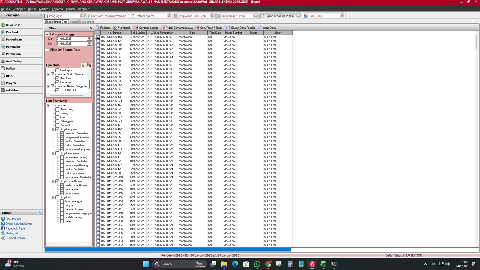Expand the Grup Pembelian tree branch
The height and width of the screenshot is (270, 480).
[53, 153]
